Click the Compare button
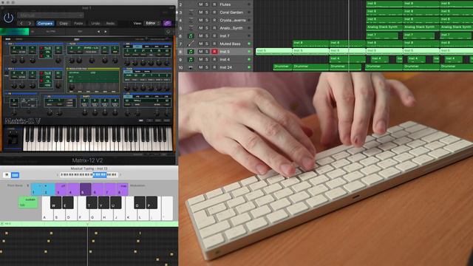The width and height of the screenshot is (473, 266). (45, 23)
